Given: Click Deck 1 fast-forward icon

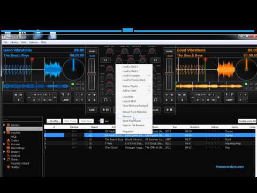Looking at the screenshot, I should (21, 95).
